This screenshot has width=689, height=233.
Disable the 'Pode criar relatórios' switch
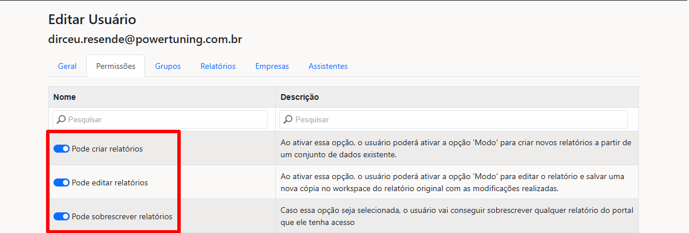pos(62,149)
